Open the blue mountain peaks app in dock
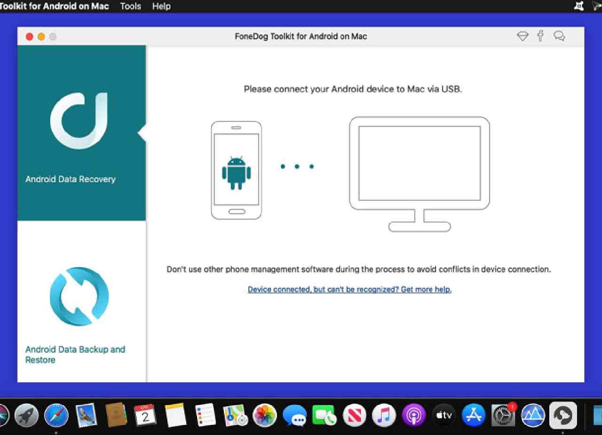Screen dimensions: 602x435 tap(533, 416)
